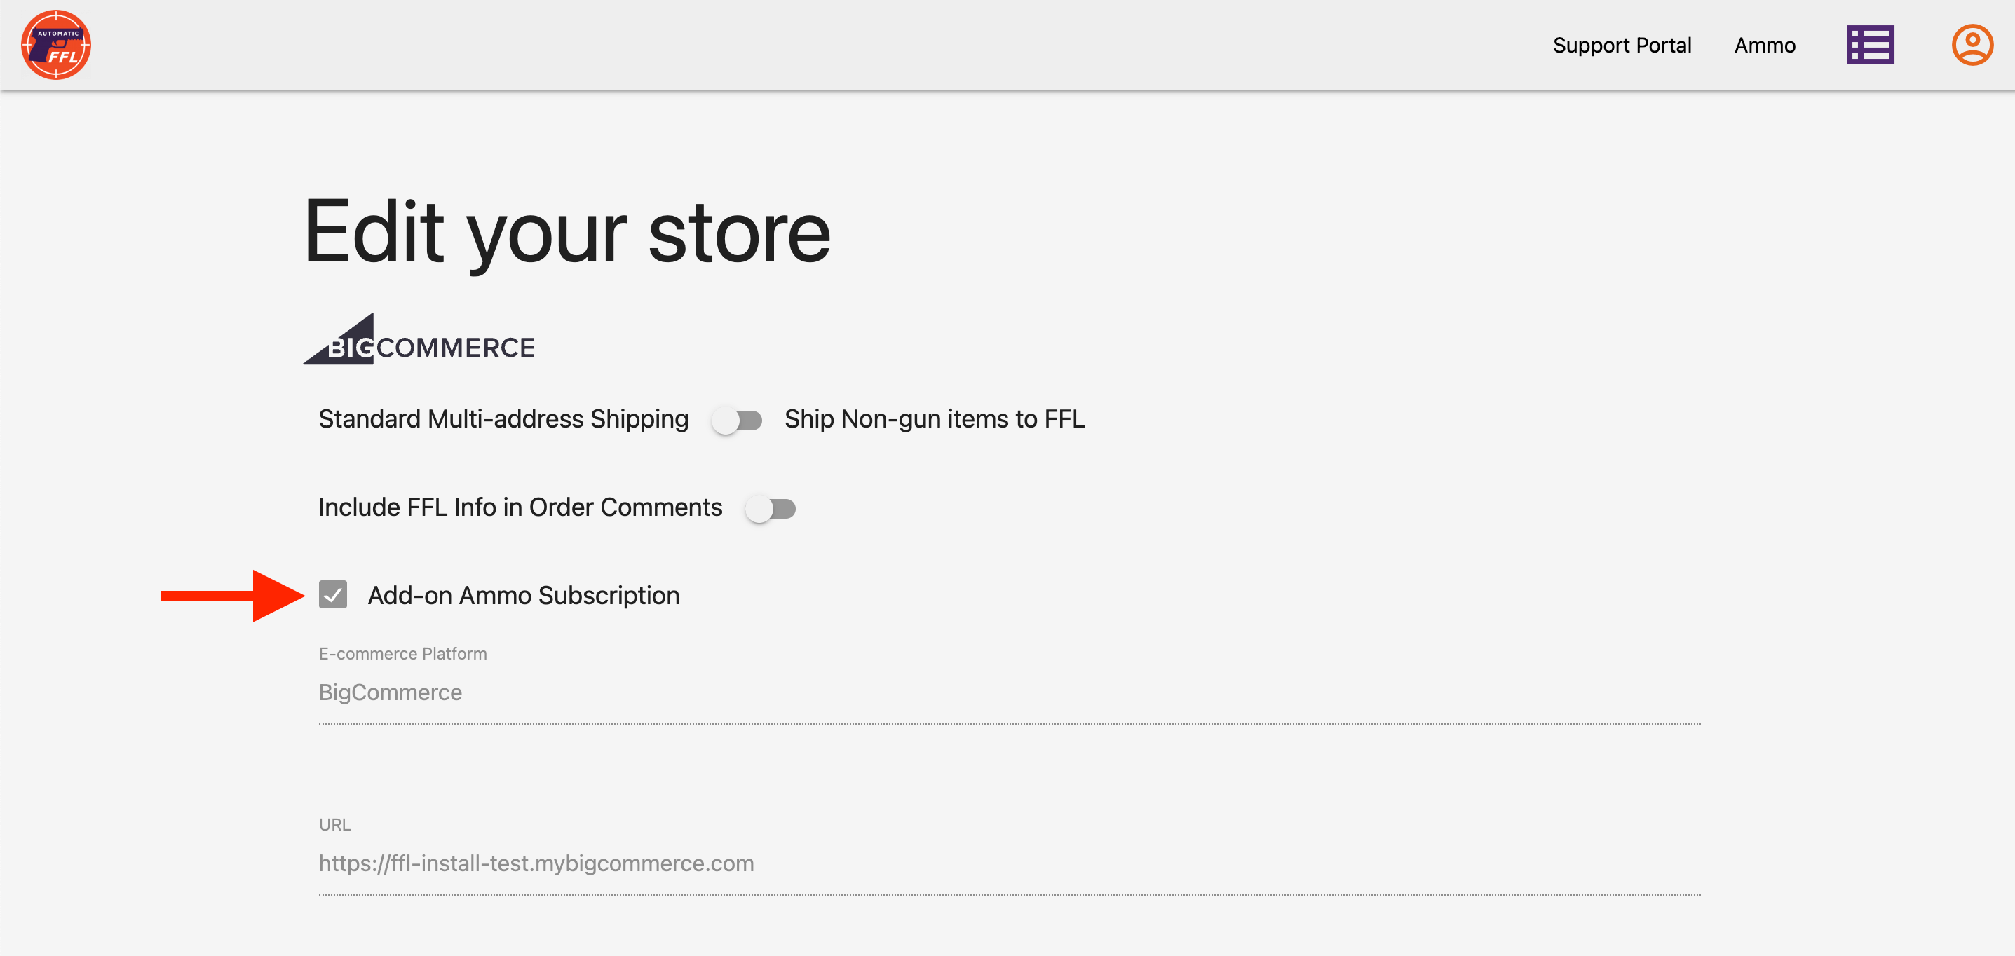This screenshot has width=2015, height=956.
Task: Select the "Ship Non-gun items to FFL" label
Action: (934, 419)
